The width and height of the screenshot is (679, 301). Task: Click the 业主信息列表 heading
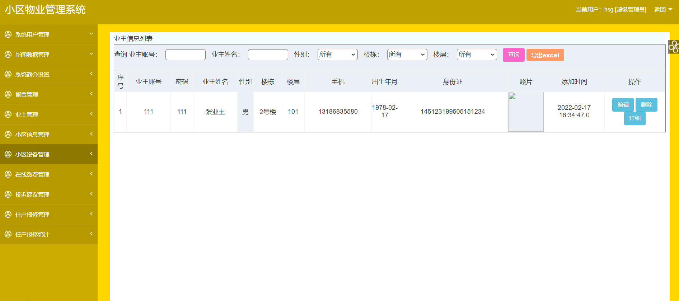point(133,38)
